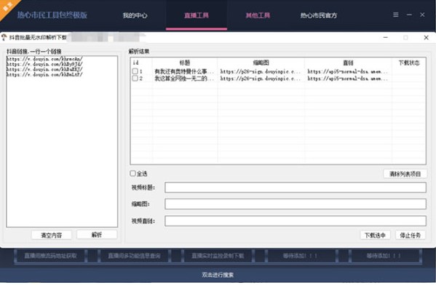Click the direct link cell in row 1
436x285 pixels.
[348, 71]
